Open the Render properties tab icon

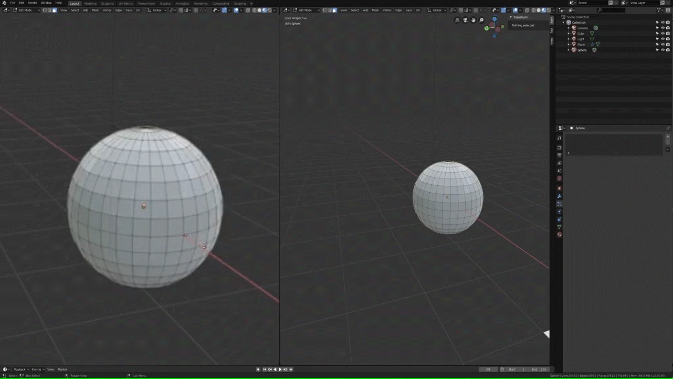pos(559,148)
